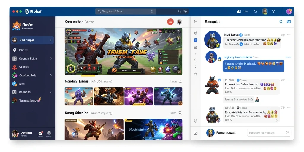Select the Cormes sidebar item
This screenshot has width=304, height=152.
[32, 67]
